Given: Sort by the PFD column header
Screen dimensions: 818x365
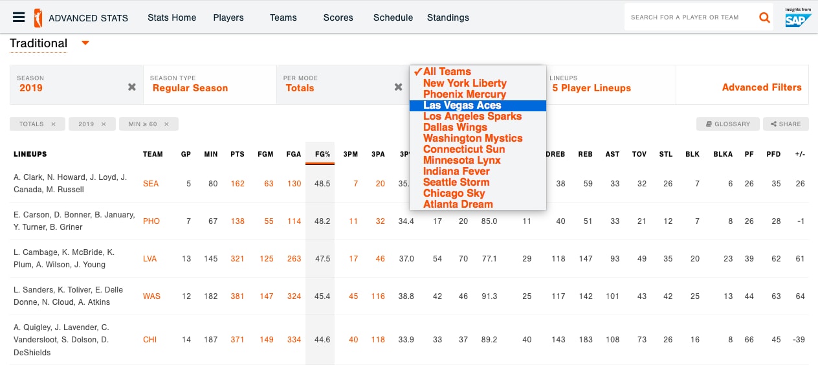Looking at the screenshot, I should [773, 154].
